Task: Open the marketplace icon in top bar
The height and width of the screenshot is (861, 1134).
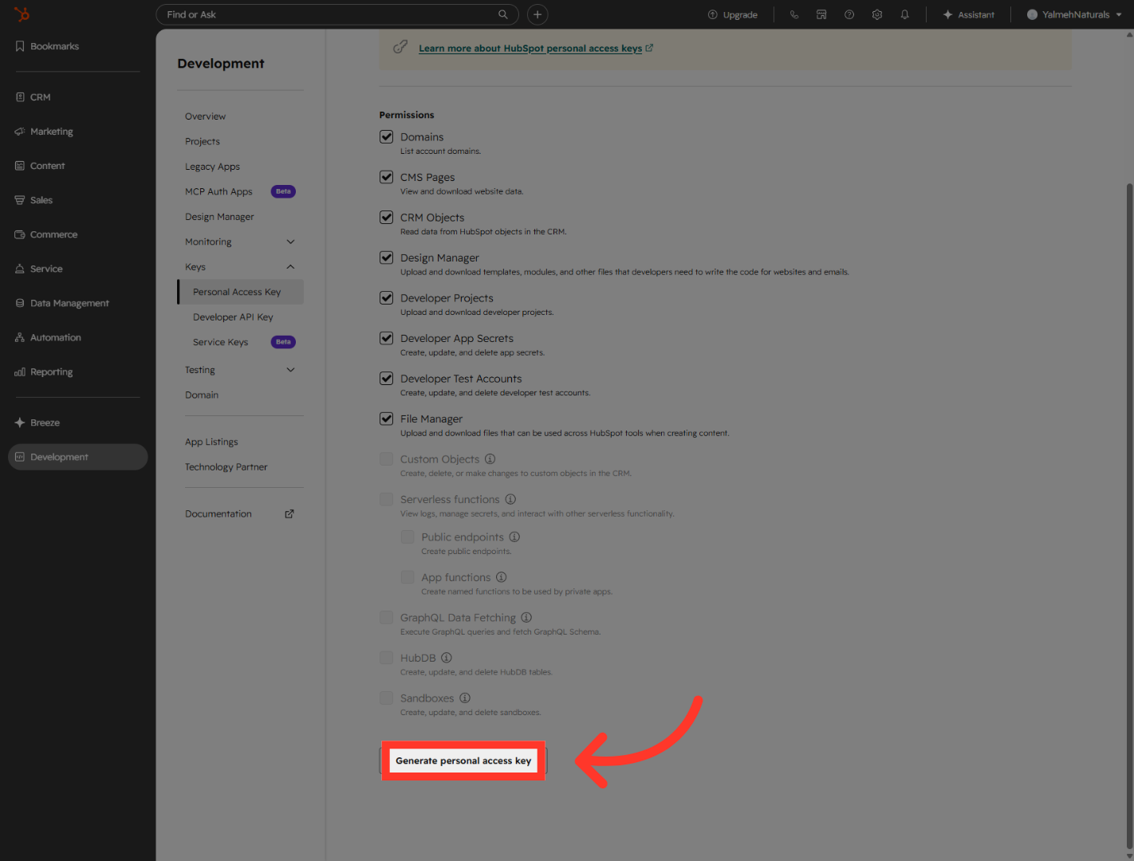Action: coord(821,14)
